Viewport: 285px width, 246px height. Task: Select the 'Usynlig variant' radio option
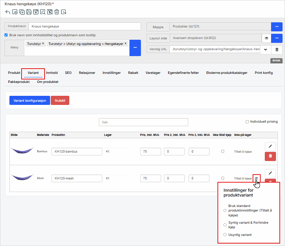pos(225,235)
